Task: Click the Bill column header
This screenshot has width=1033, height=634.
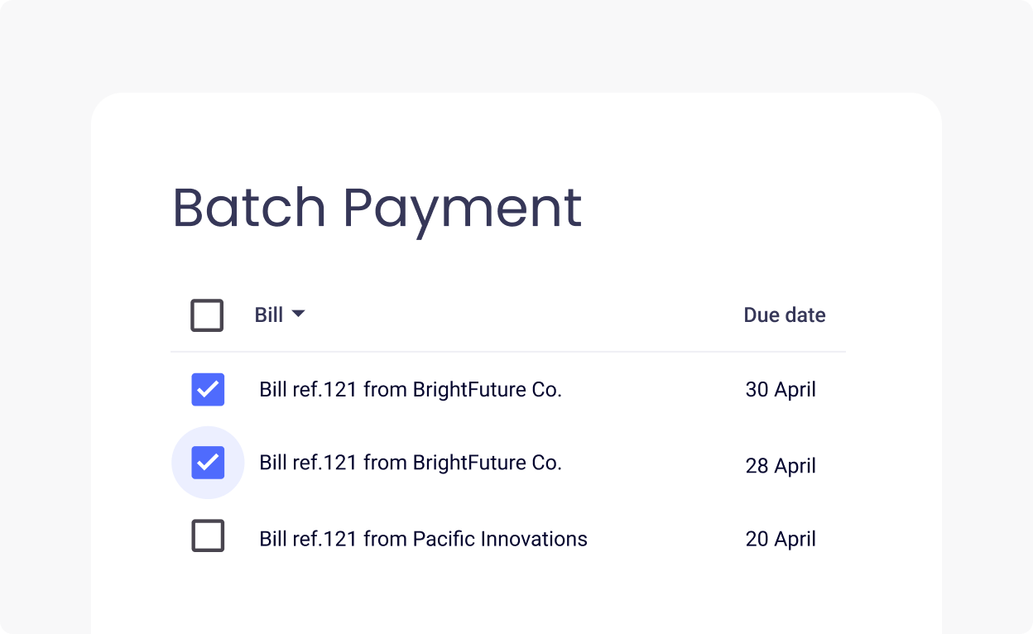Action: click(269, 315)
